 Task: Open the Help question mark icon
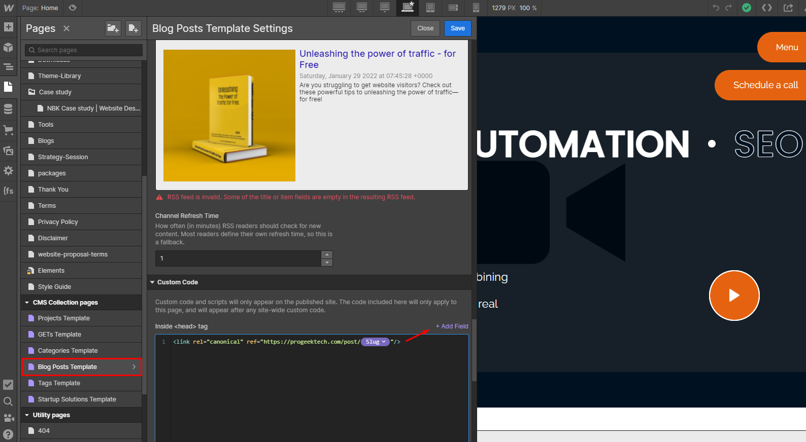(8, 434)
